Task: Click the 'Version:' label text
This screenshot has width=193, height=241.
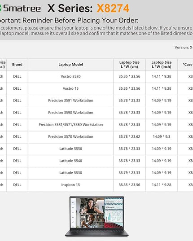Action: 181,48
